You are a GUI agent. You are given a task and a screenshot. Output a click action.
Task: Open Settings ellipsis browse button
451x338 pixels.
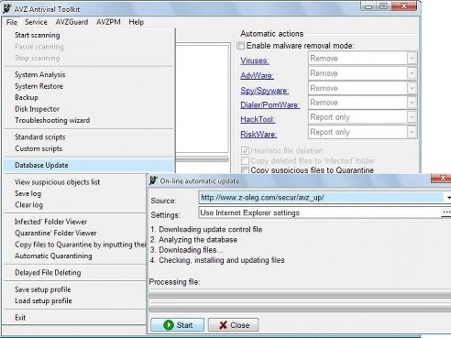point(446,213)
